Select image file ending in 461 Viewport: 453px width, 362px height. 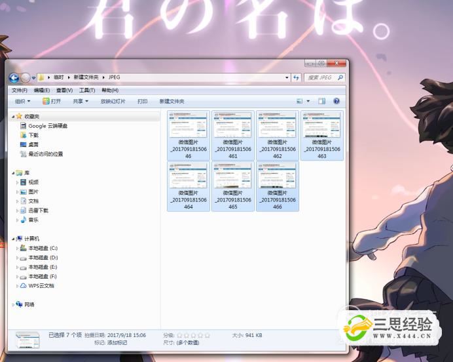coord(233,135)
